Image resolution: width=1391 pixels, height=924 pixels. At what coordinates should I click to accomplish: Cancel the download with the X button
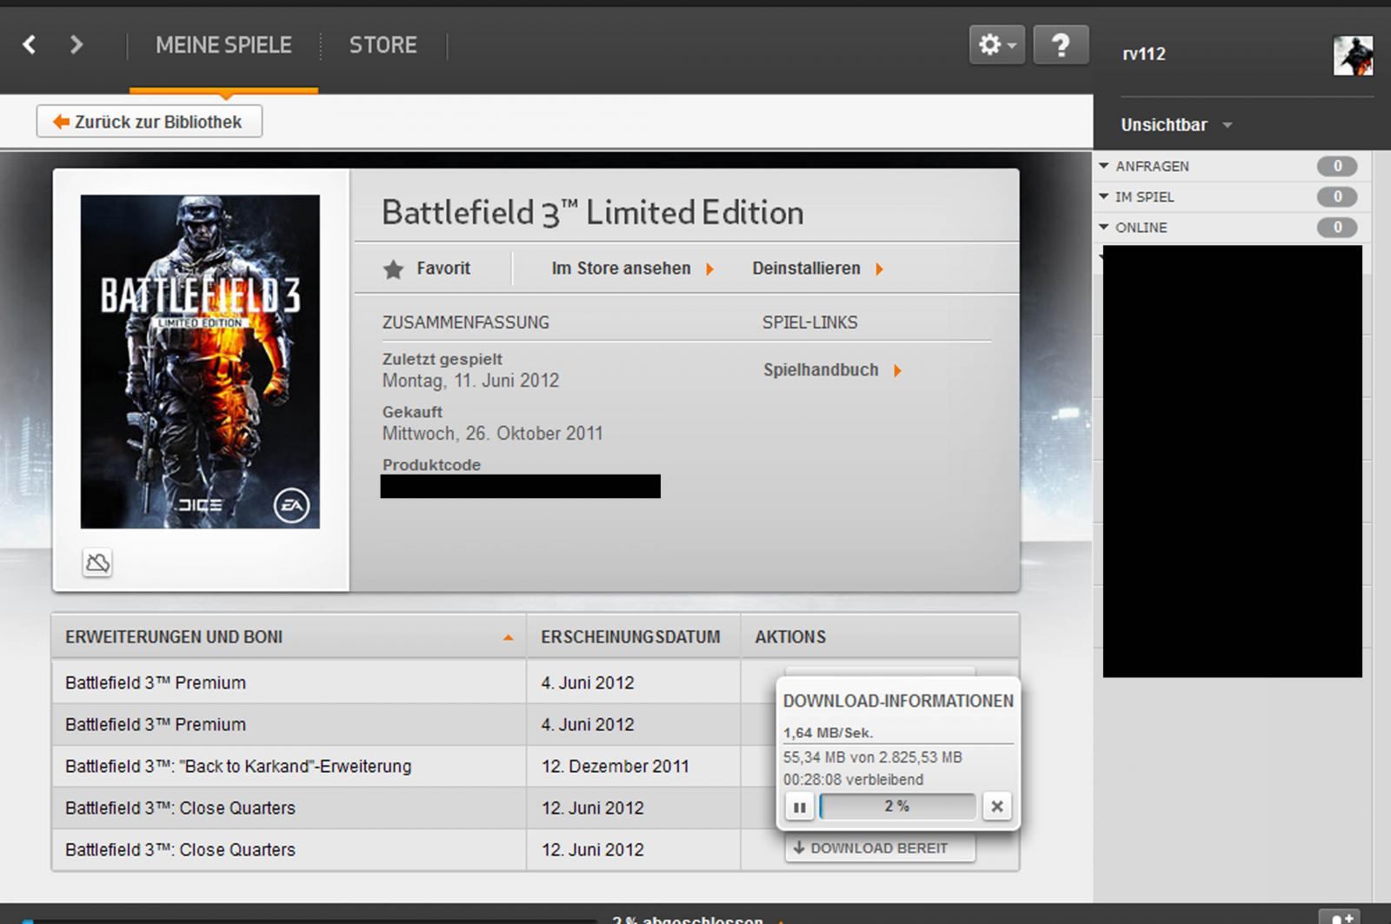tap(997, 807)
